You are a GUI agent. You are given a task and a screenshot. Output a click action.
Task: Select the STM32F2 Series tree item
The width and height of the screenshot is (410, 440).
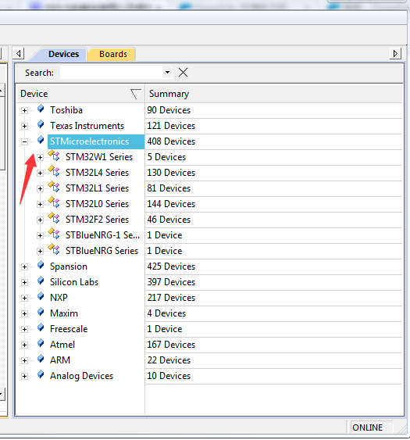tap(97, 220)
